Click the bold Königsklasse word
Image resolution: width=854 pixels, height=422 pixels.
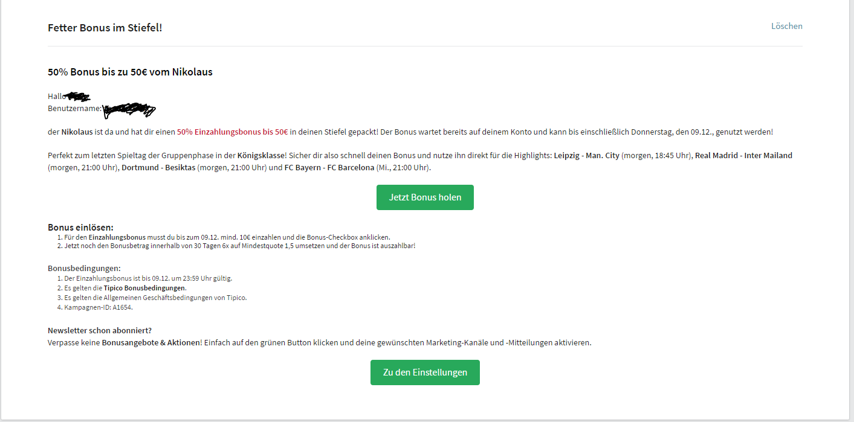click(262, 155)
